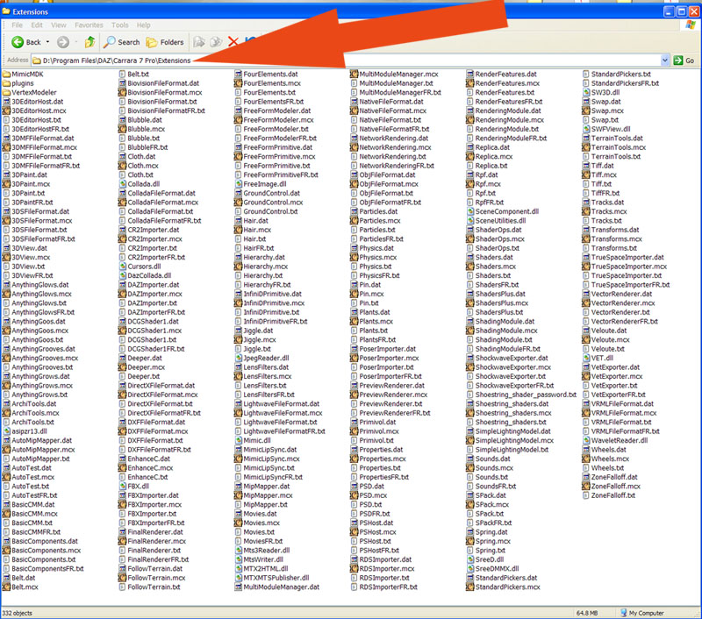
Task: Click the red Delete X icon
Action: pyautogui.click(x=233, y=42)
